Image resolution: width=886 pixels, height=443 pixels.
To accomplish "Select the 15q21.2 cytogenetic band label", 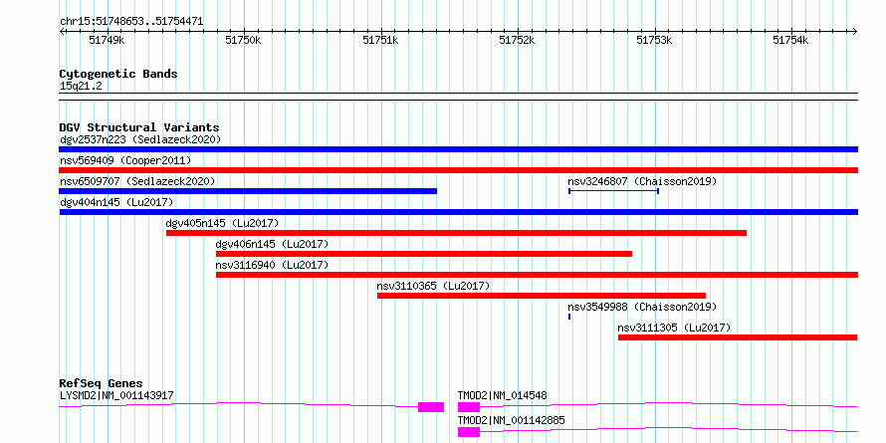I will click(x=81, y=87).
